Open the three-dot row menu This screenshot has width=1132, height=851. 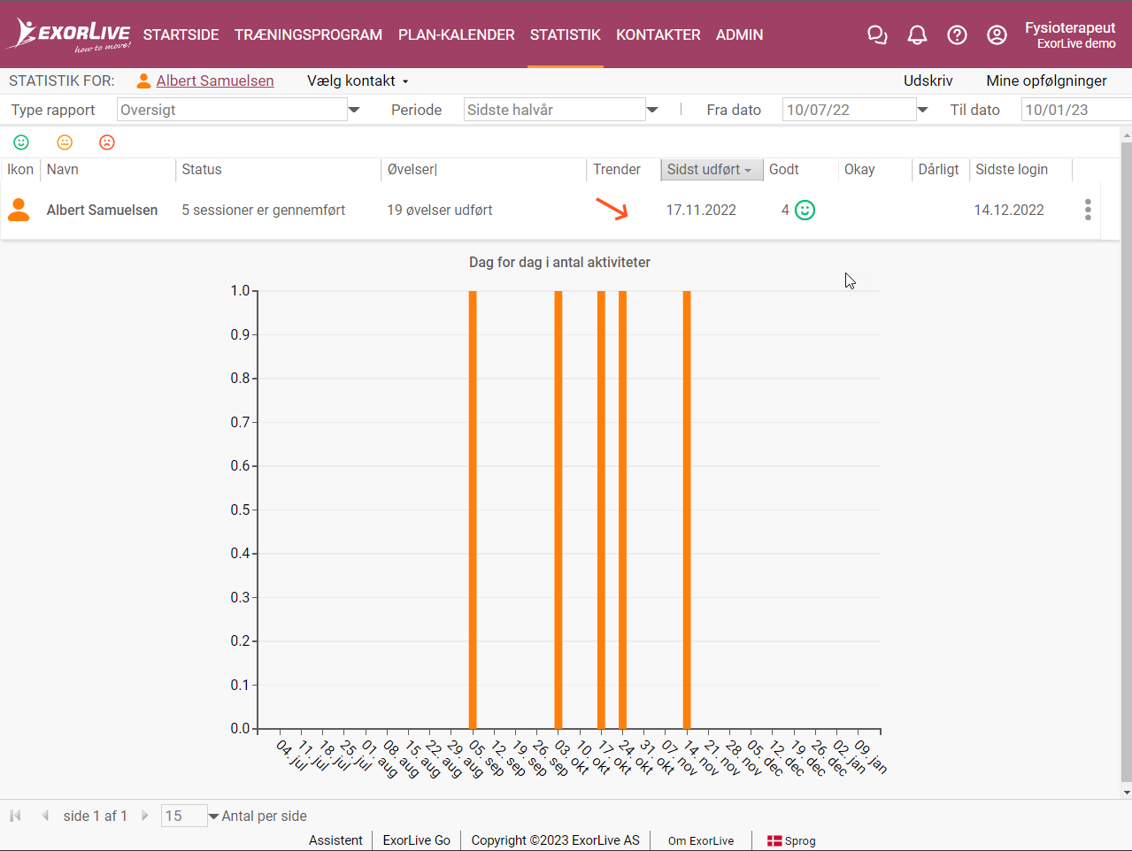1088,210
